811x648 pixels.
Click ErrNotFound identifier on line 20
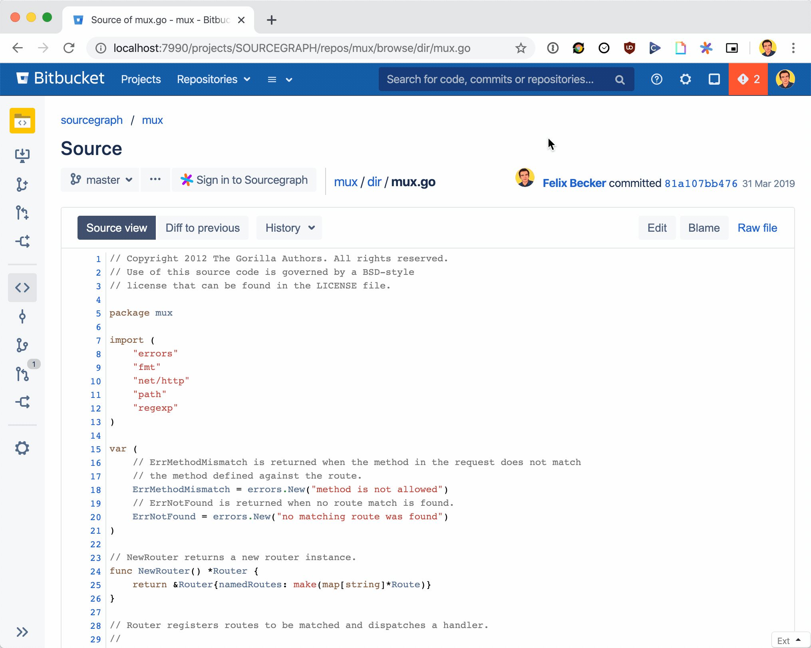coord(164,517)
